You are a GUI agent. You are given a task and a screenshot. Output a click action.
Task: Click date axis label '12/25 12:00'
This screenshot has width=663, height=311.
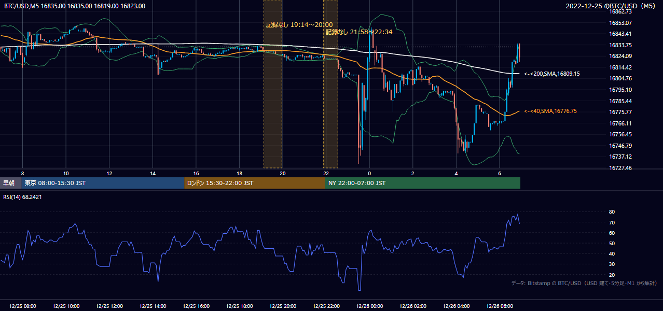109,306
